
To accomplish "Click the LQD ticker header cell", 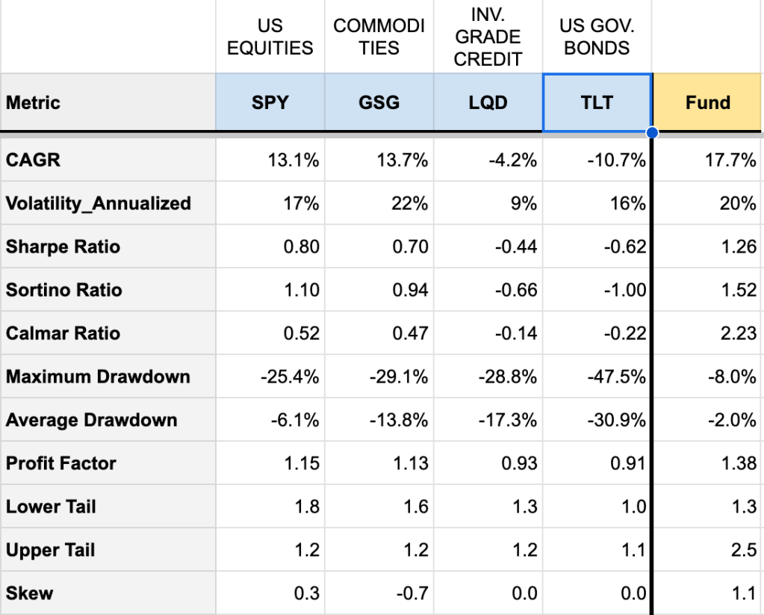I will pyautogui.click(x=488, y=102).
